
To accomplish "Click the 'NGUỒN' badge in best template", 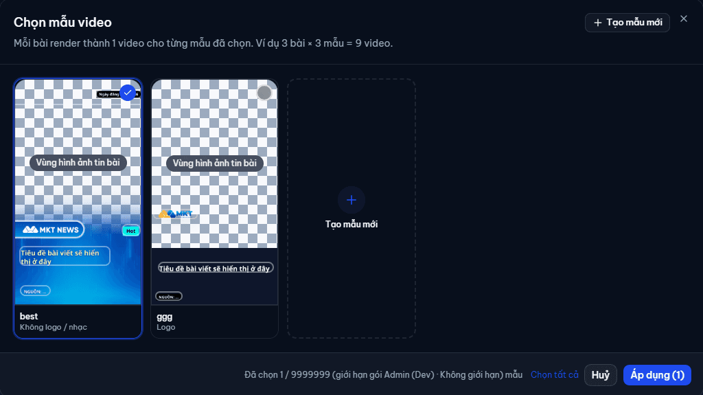I will [x=35, y=291].
